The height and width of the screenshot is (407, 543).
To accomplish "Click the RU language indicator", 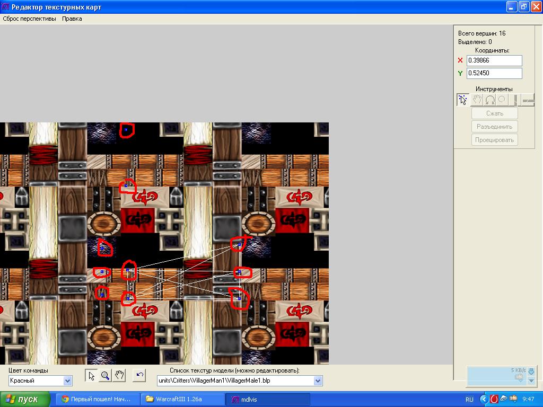I will point(469,400).
